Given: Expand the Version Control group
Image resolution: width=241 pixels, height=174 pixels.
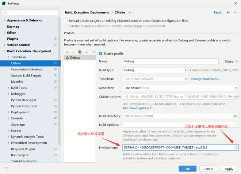Looking at the screenshot, I should pyautogui.click(x=4, y=45).
